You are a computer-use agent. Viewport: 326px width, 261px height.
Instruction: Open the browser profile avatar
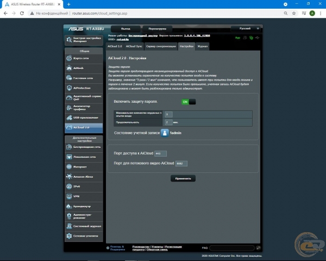[x=312, y=13]
